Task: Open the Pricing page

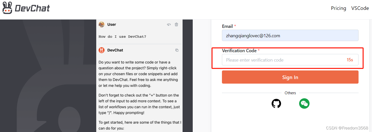Action: [338, 8]
